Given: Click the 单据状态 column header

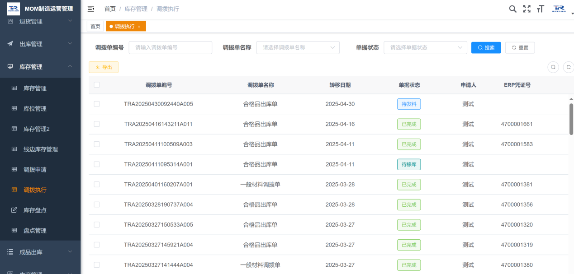Looking at the screenshot, I should 409,85.
